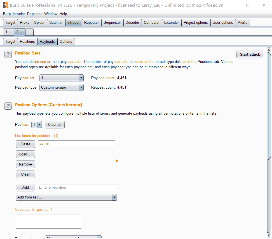Open the Repeater menu

[34, 14]
